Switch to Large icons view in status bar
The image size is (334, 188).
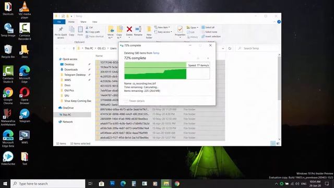(x=278, y=144)
